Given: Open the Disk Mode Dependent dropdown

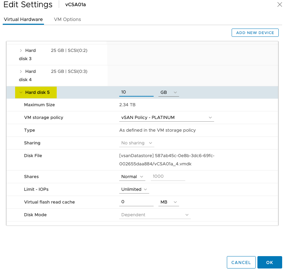Looking at the screenshot, I should pyautogui.click(x=155, y=215).
